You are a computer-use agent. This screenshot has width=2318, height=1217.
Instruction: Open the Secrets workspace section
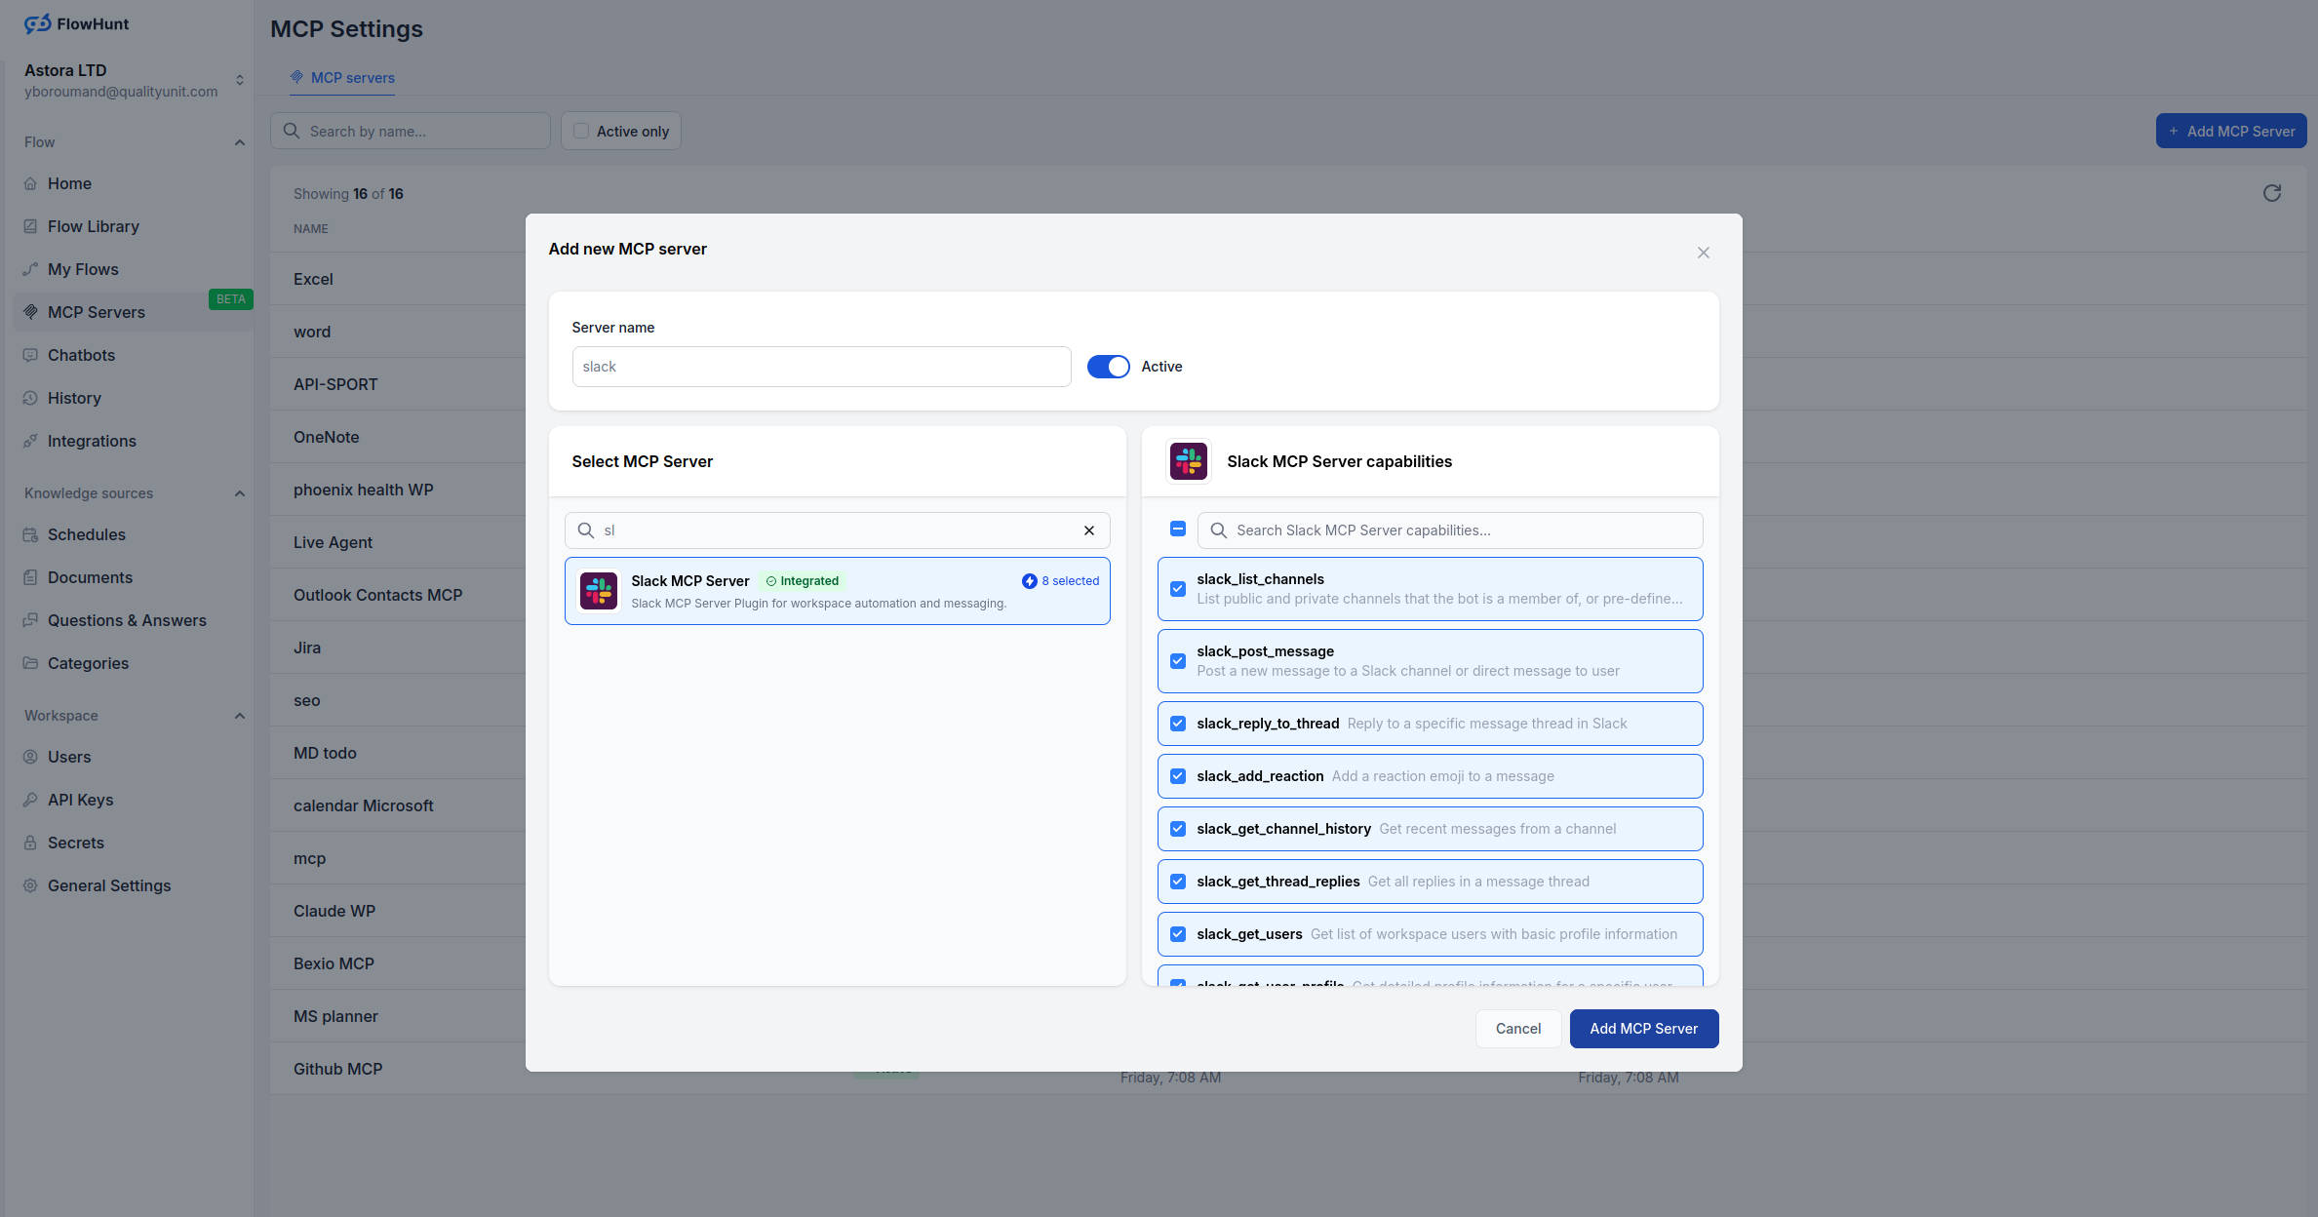(x=75, y=842)
